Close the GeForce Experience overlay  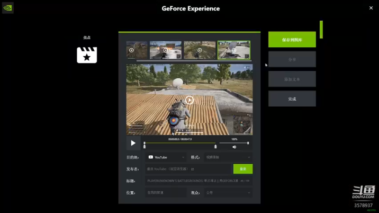tap(371, 8)
